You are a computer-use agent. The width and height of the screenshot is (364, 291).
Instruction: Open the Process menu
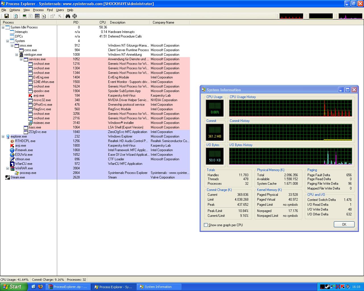(38, 10)
